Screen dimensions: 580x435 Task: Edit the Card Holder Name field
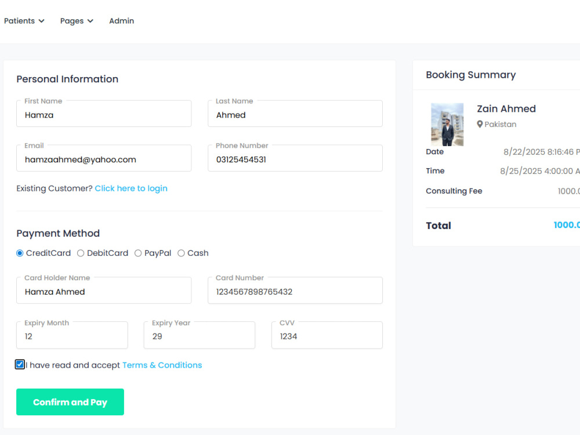(104, 291)
